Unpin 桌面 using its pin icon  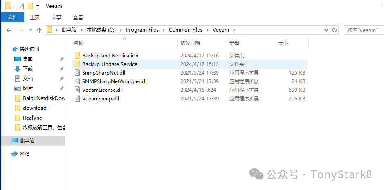pyautogui.click(x=61, y=59)
